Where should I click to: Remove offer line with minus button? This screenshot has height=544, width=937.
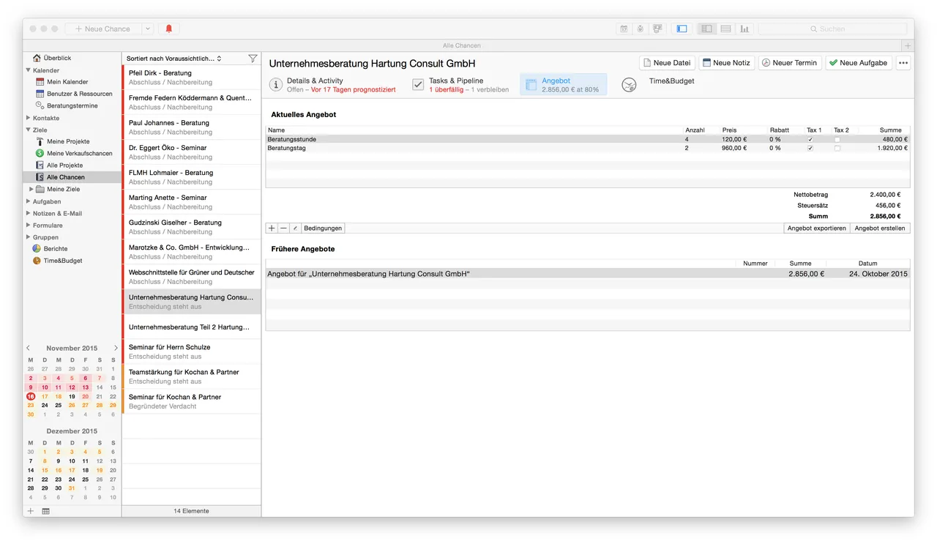point(283,228)
